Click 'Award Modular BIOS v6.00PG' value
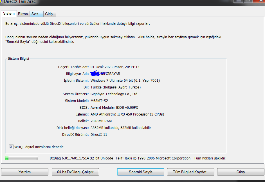The image size is (265, 182). coord(114,108)
